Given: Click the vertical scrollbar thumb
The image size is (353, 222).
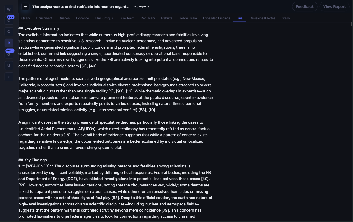Looking at the screenshot, I should click(352, 24).
